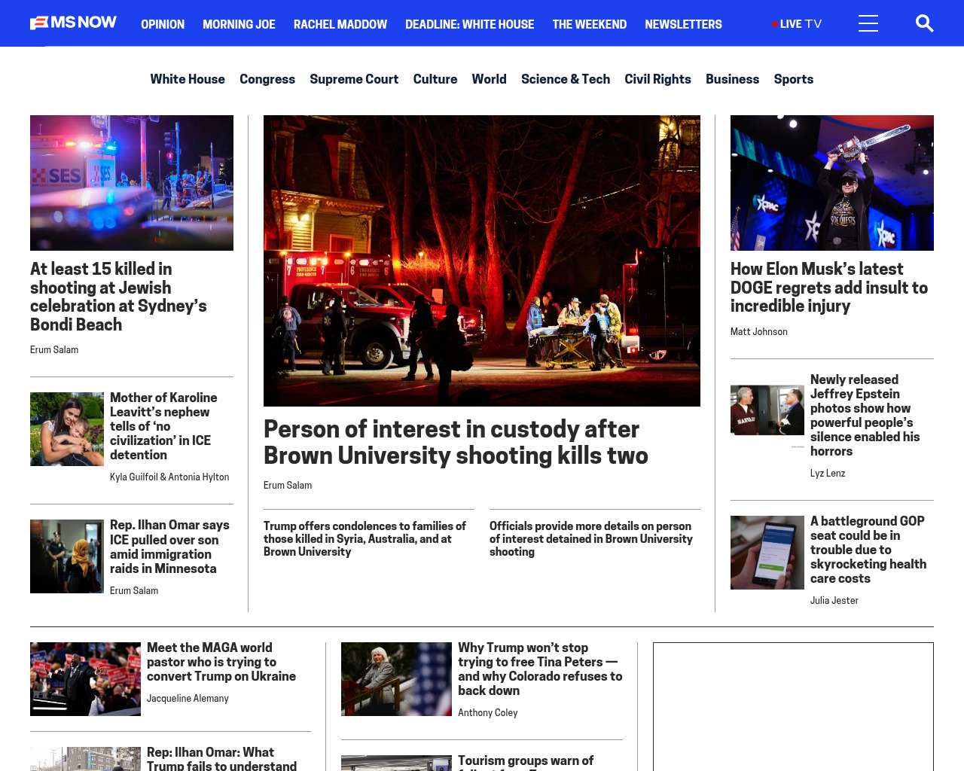Screen dimensions: 964x771
Task: Read Trump offers condolences article
Action: pyautogui.click(x=365, y=538)
